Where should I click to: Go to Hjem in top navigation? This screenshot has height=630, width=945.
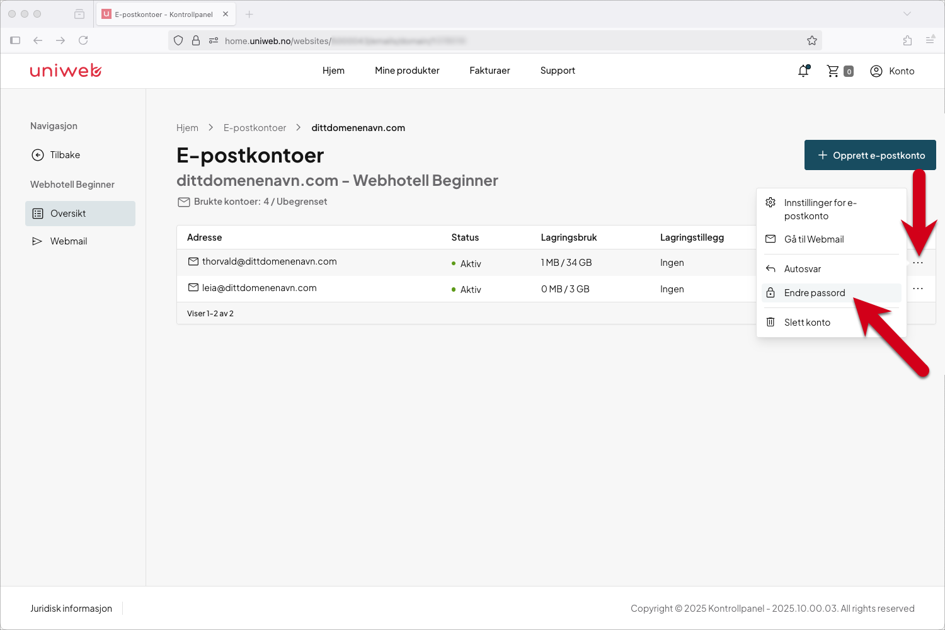coord(333,71)
